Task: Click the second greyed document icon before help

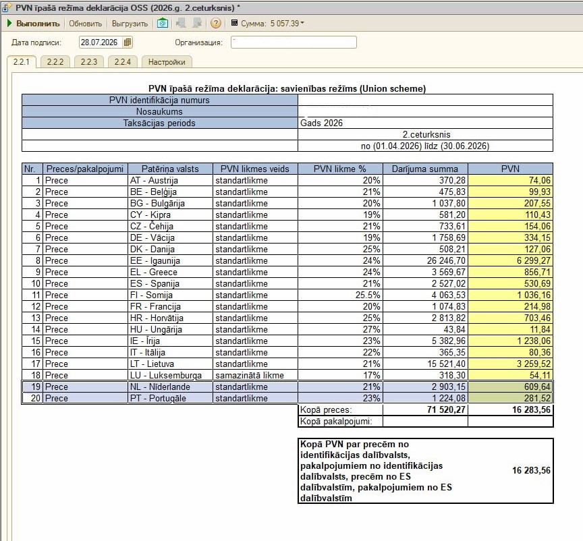Action: pos(197,24)
